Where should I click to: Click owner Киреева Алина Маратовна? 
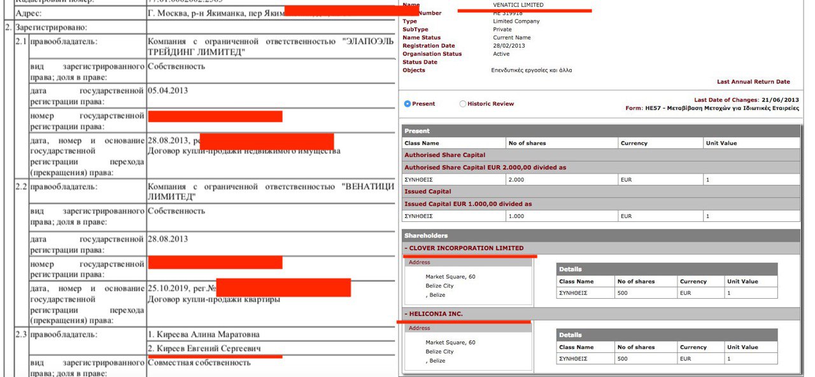(203, 334)
